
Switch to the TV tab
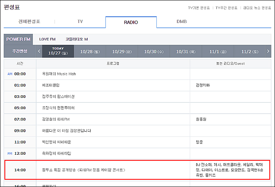(80, 21)
